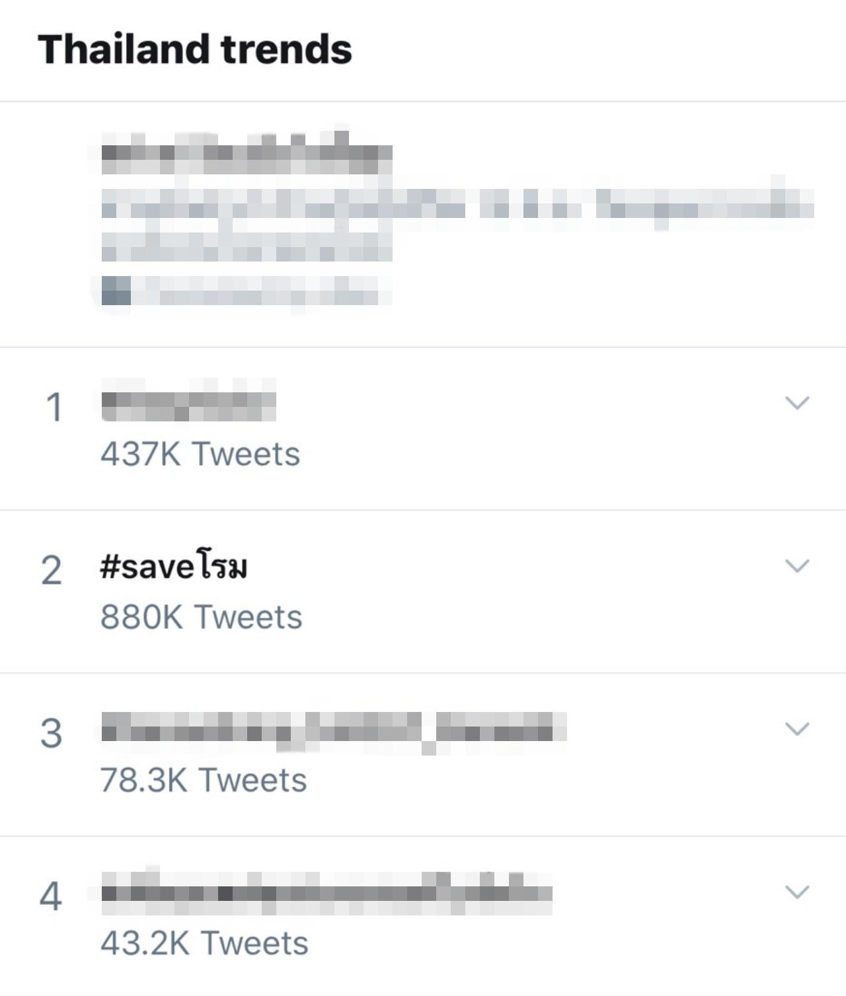This screenshot has width=846, height=996.
Task: Expand the chevron on the 78.3K Tweets trend
Action: pos(796,729)
